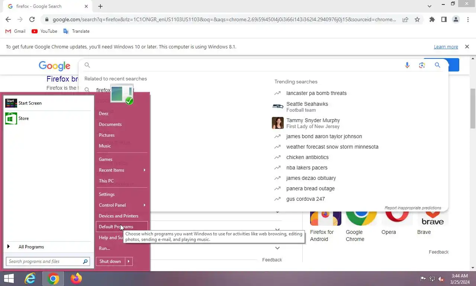Open the network tray icon
Image resolution: width=476 pixels, height=286 pixels.
pos(432,279)
